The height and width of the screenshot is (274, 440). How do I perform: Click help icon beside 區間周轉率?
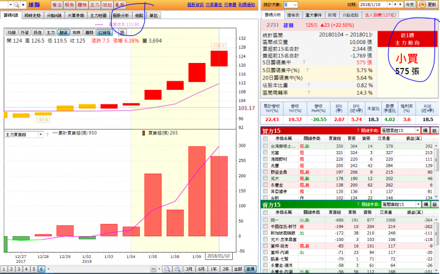[309, 92]
